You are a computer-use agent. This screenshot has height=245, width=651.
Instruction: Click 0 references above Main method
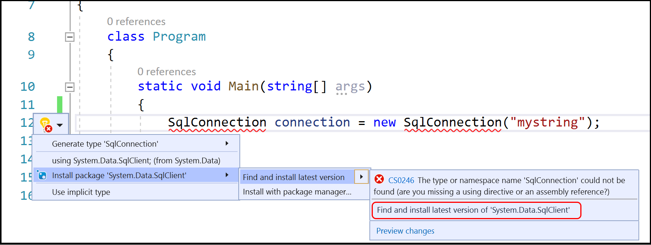click(166, 71)
